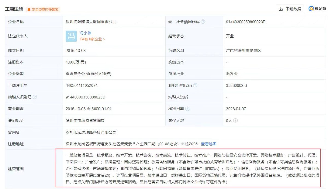Screen dimensions: 328x189
Task: Click help icon next to 核准日期
Action: pyautogui.click(x=187, y=109)
